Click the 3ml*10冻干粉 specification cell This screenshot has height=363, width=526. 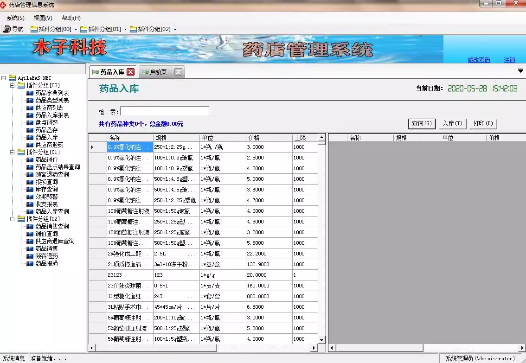(x=176, y=264)
